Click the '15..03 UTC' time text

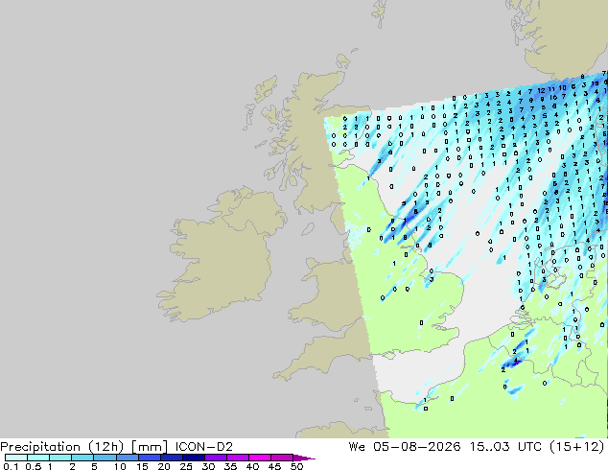coord(504,447)
